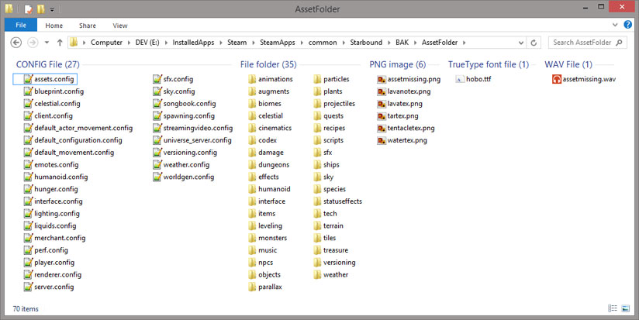Collapse the TrueType font file (1) group
This screenshot has width=639, height=320.
coord(489,64)
